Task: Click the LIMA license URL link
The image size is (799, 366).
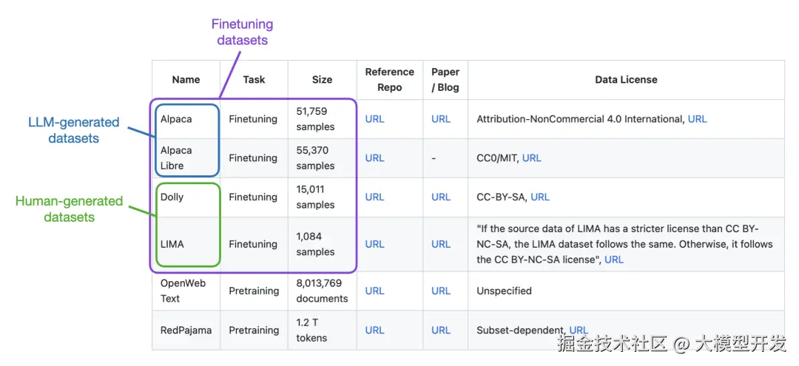Action: (x=614, y=260)
